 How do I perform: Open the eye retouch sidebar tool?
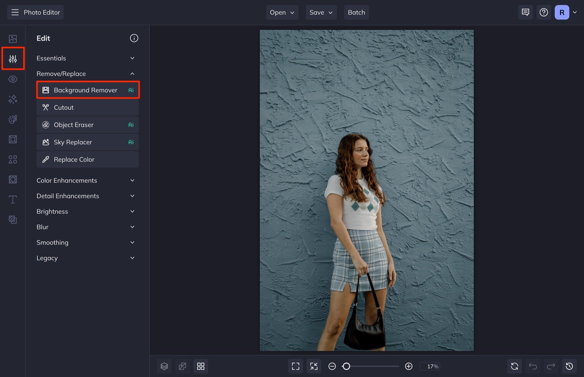click(x=13, y=79)
